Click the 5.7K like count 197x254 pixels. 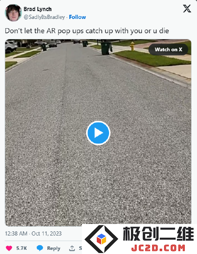(22, 248)
